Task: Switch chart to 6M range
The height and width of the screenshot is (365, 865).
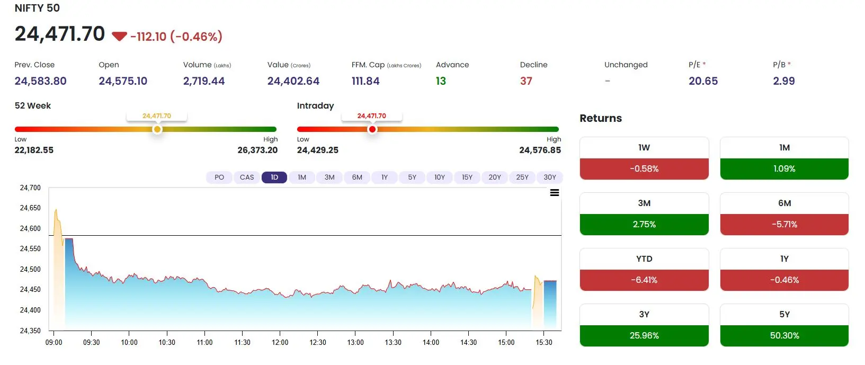Action: [357, 177]
